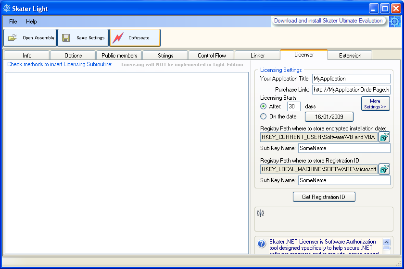Switch to the Strings tab
The height and width of the screenshot is (269, 404).
[x=165, y=55]
